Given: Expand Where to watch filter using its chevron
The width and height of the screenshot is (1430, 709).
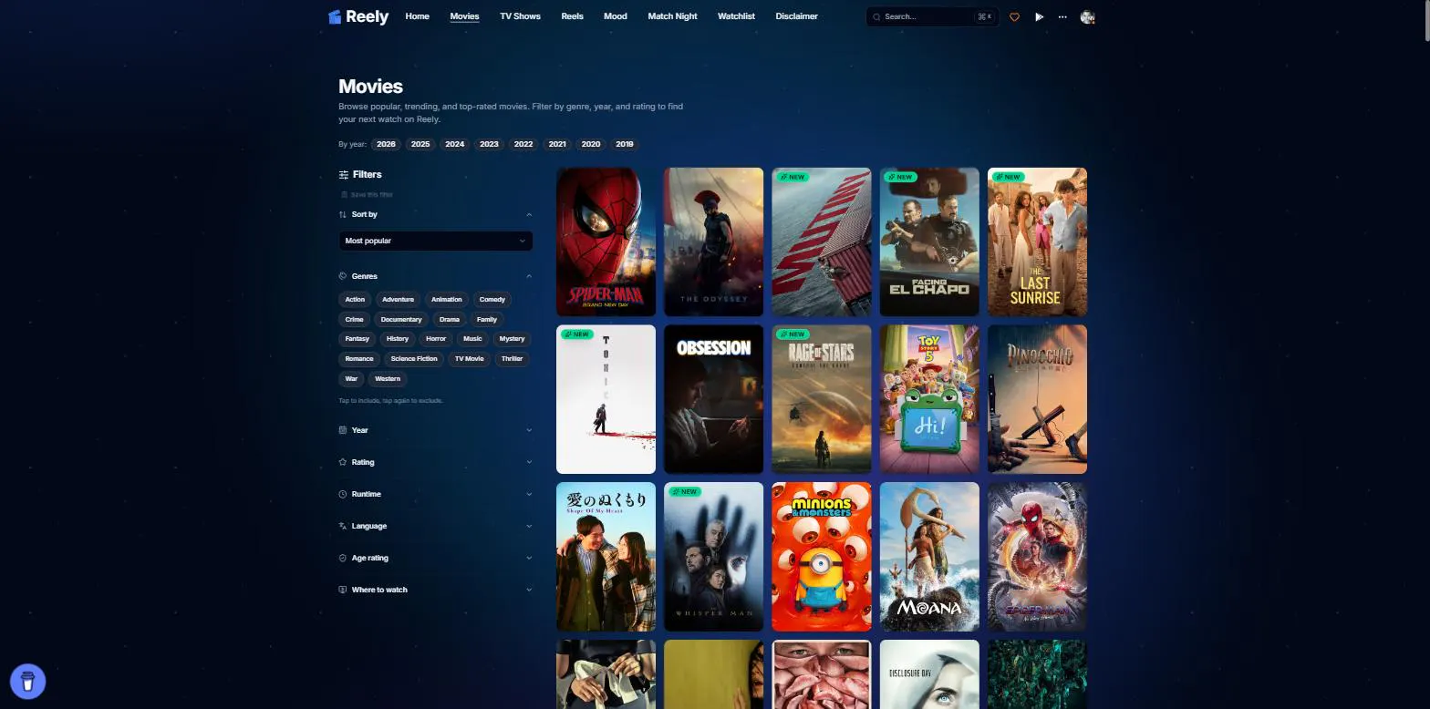Looking at the screenshot, I should (x=529, y=590).
